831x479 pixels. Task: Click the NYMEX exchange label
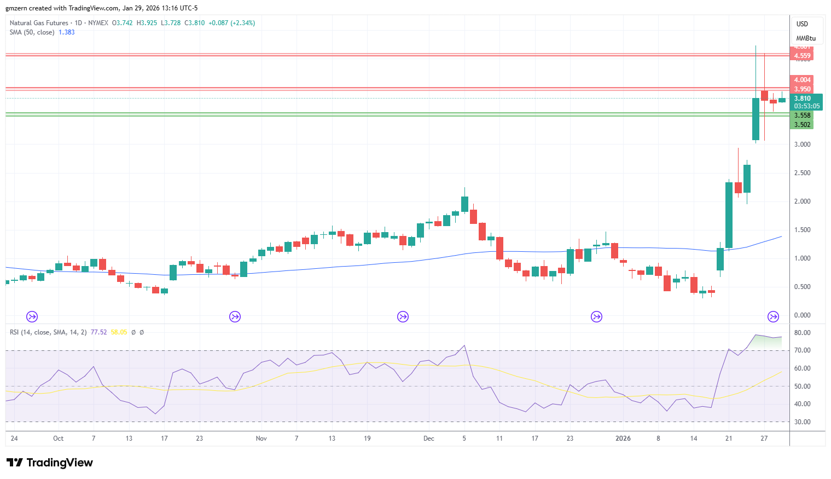(98, 23)
